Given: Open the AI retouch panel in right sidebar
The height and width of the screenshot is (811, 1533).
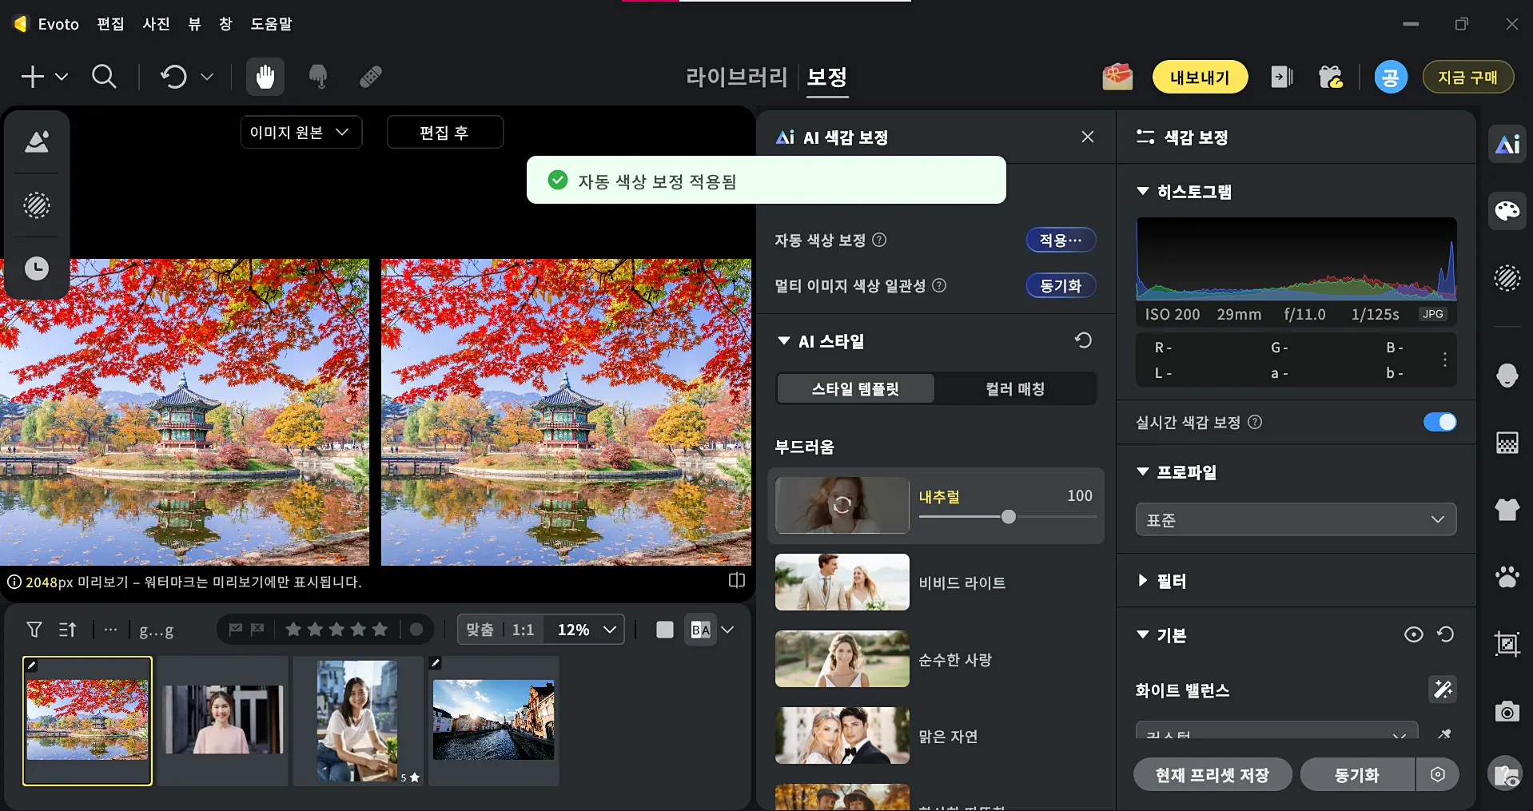Looking at the screenshot, I should click(1507, 144).
